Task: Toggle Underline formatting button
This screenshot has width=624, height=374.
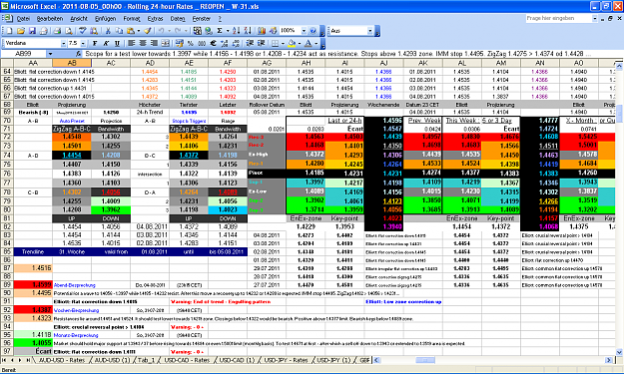Action: pos(117,43)
